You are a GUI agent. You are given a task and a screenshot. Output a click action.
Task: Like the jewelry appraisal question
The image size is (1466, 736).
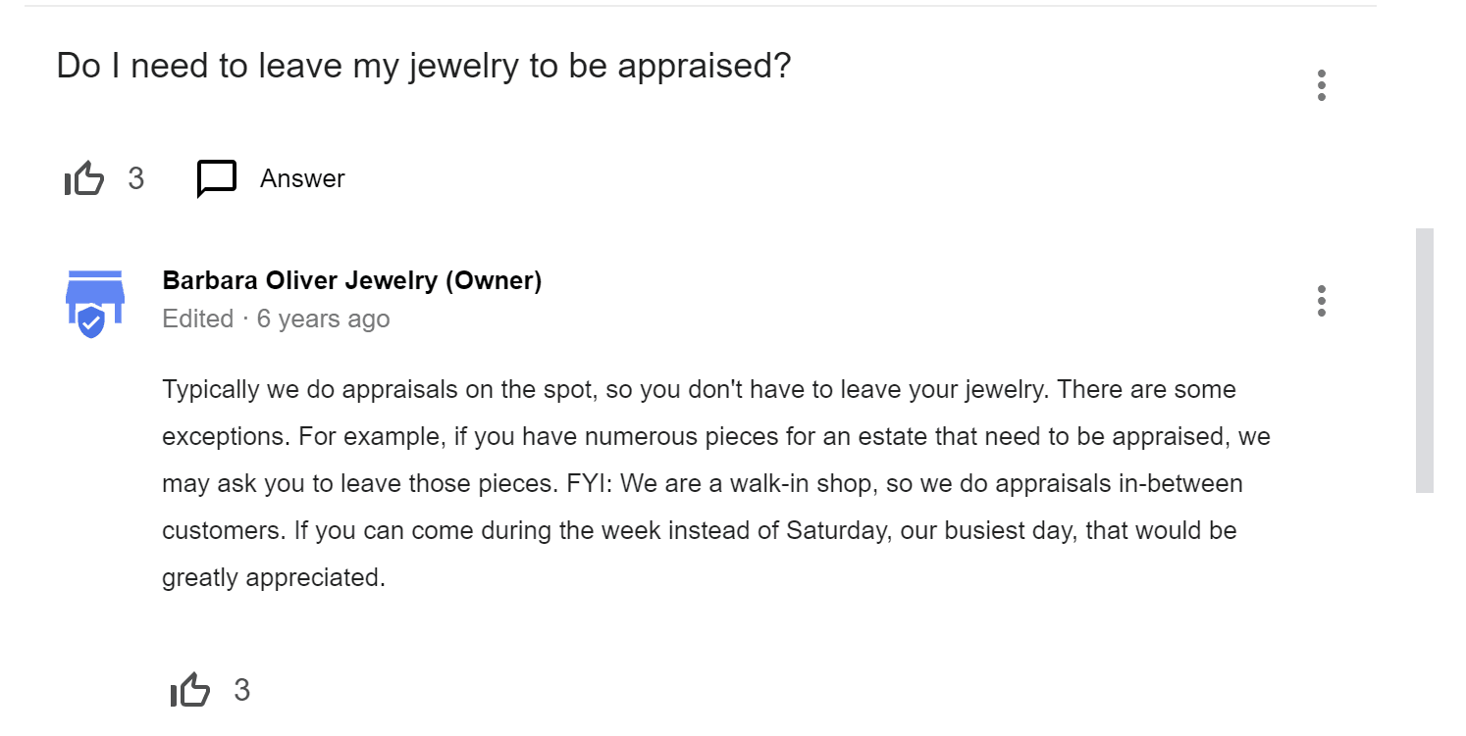84,179
